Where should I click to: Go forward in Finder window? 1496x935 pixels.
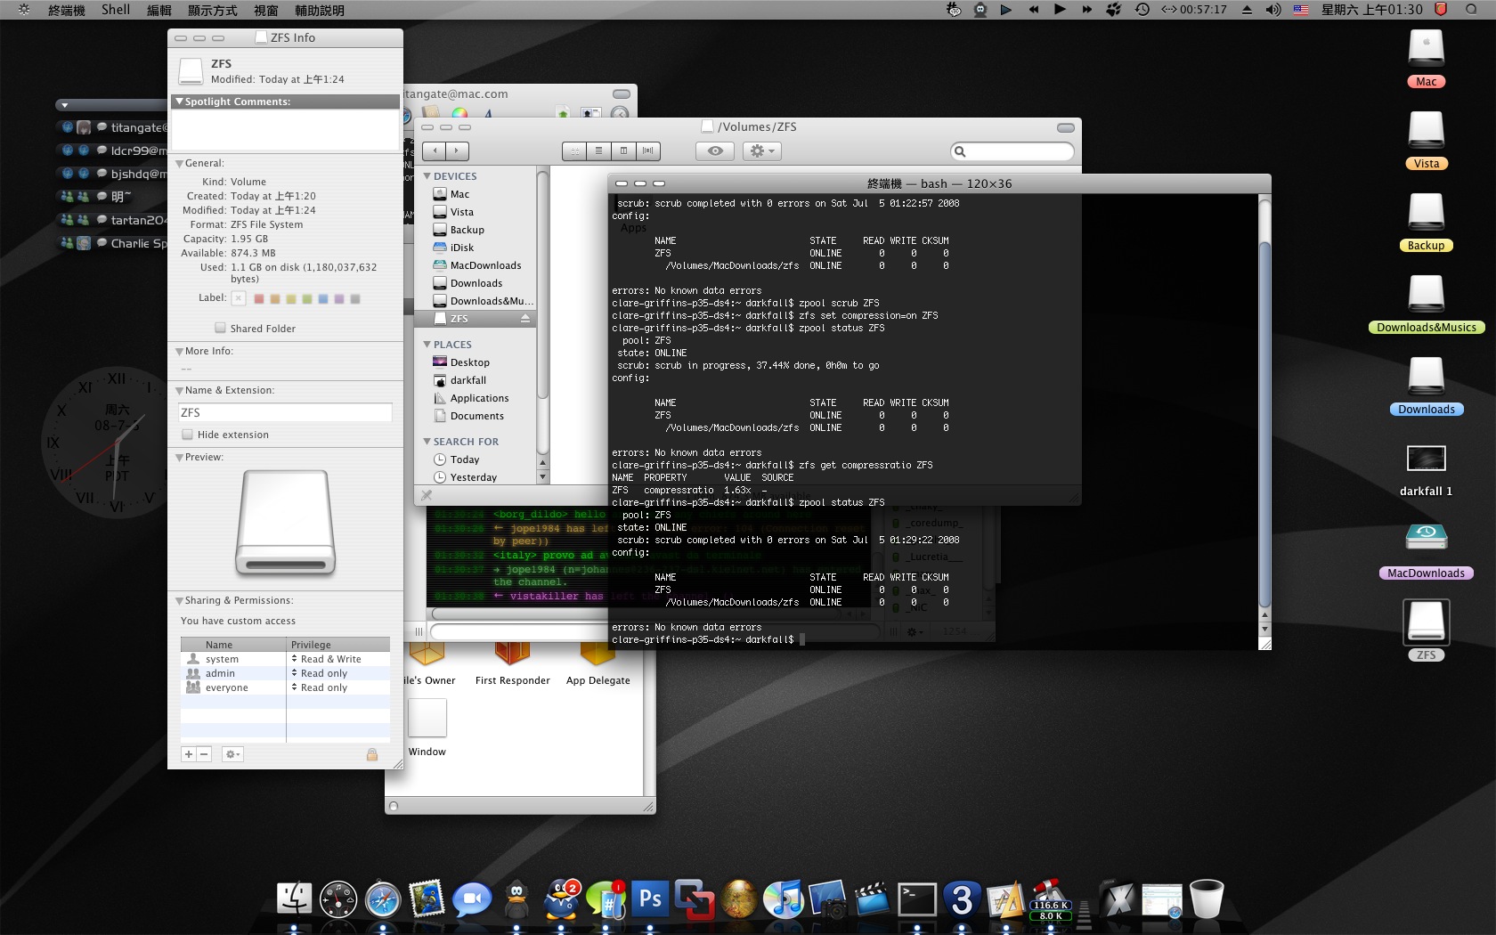click(457, 151)
